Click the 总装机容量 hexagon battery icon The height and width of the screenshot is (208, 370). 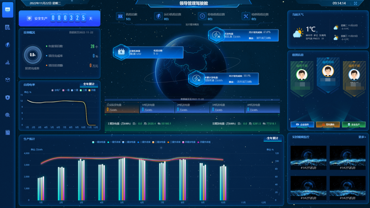tap(121, 52)
